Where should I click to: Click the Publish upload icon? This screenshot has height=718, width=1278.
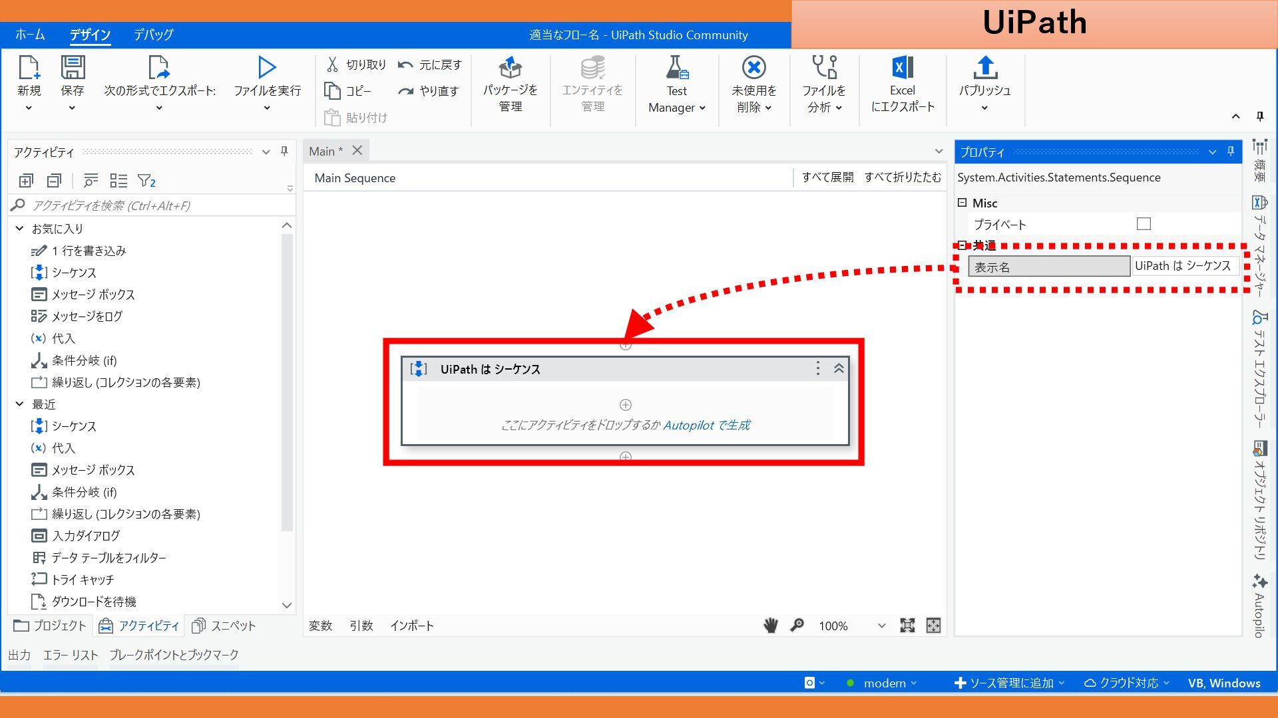pyautogui.click(x=984, y=68)
